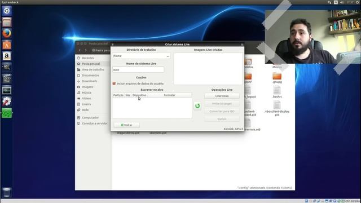Open 'Conectar a servidor' in Files sidebar

(x=95, y=123)
